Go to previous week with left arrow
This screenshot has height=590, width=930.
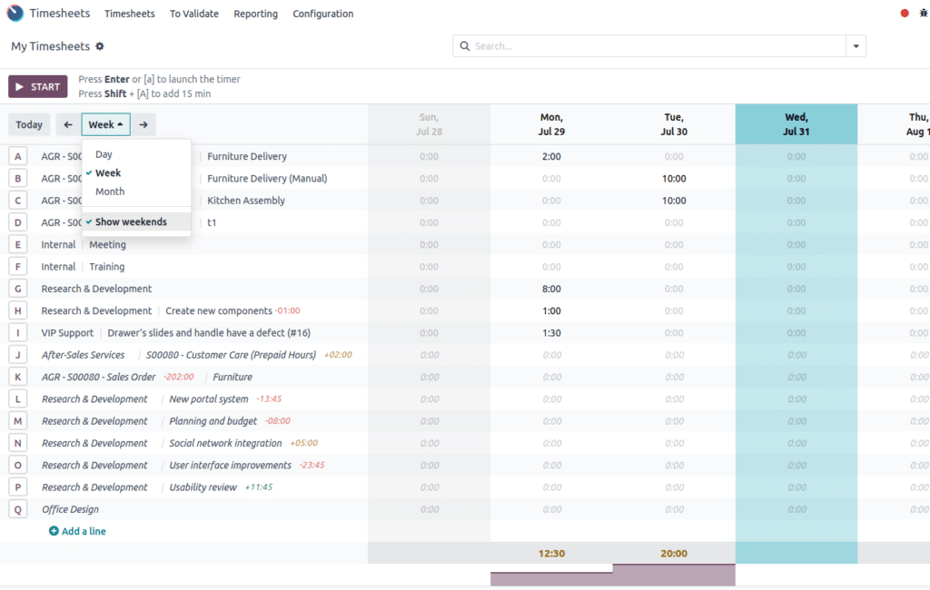[68, 124]
